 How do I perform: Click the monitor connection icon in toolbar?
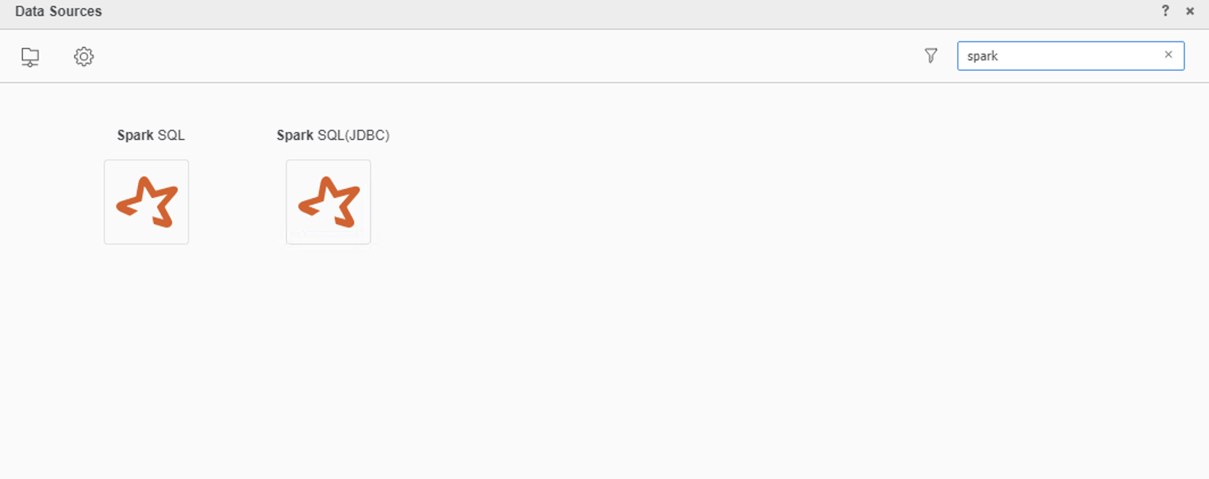point(30,57)
